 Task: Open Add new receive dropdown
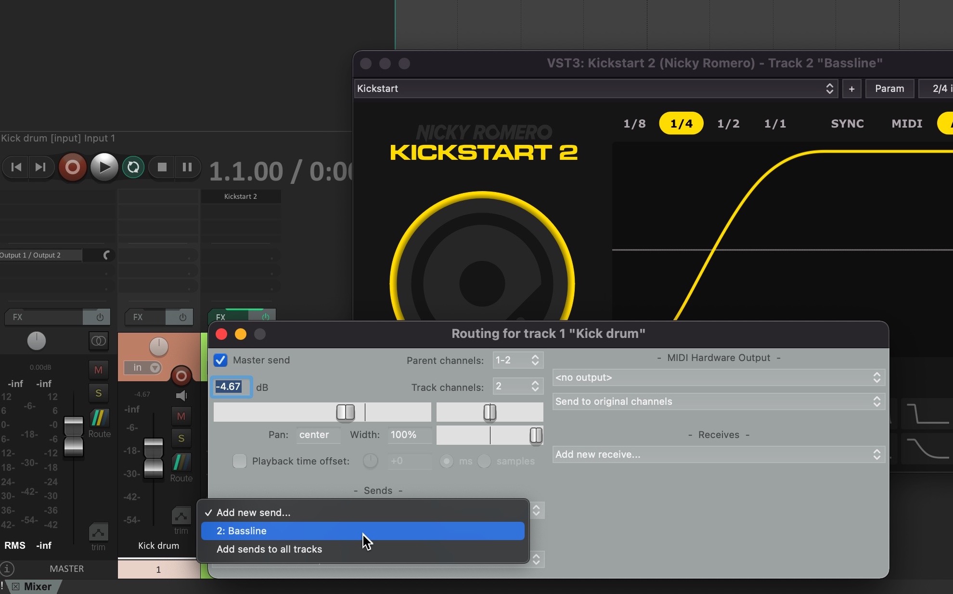(719, 454)
